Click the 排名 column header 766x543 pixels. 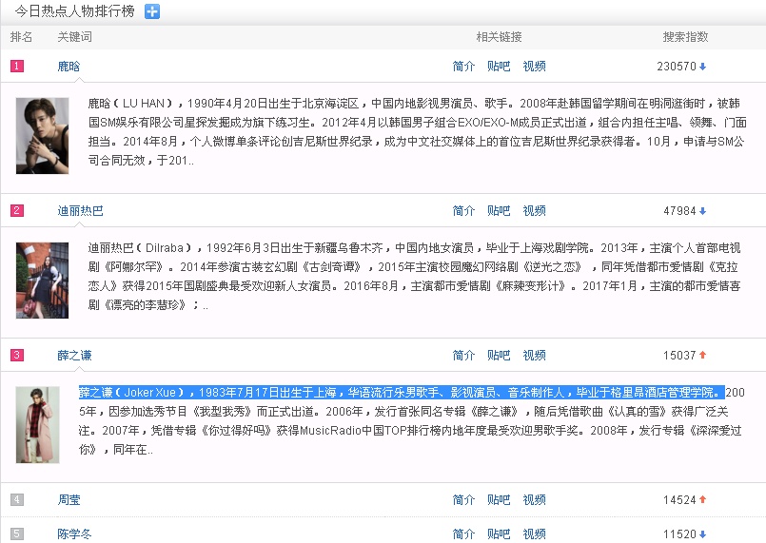point(21,37)
